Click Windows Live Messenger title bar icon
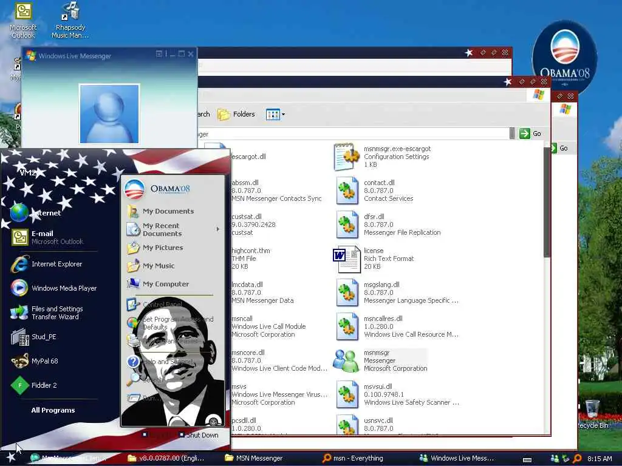 [30, 55]
